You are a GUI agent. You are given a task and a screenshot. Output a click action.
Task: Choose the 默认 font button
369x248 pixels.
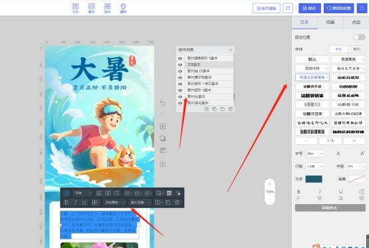(312, 59)
